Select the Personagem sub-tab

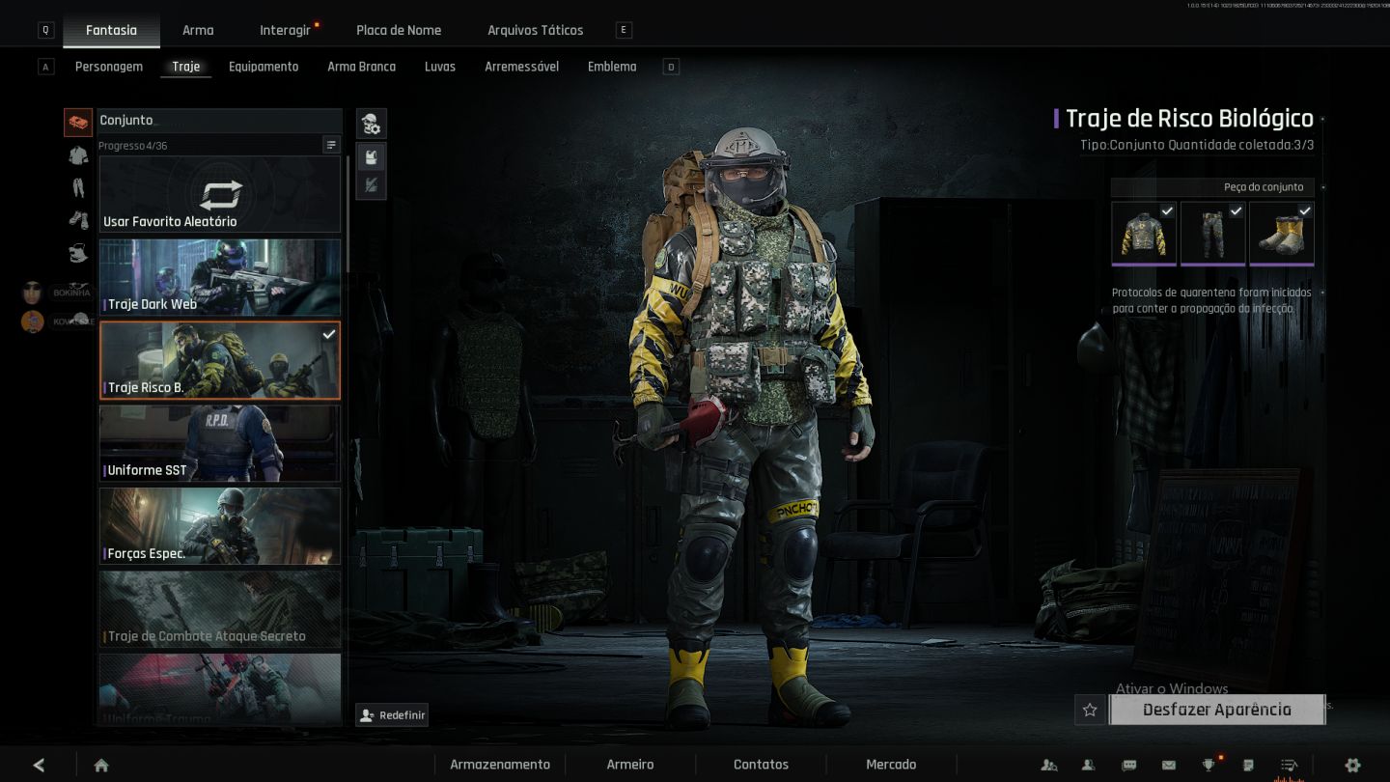click(109, 67)
